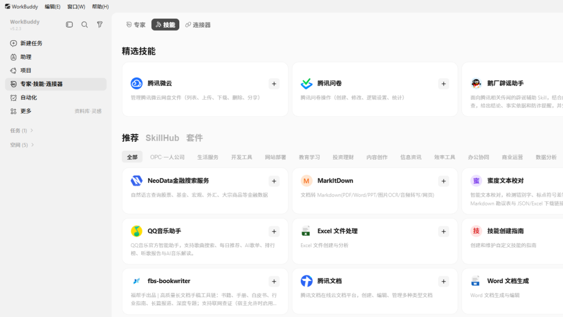Click the filter funnel icon
Screen dimensions: 563x317
coord(100,25)
